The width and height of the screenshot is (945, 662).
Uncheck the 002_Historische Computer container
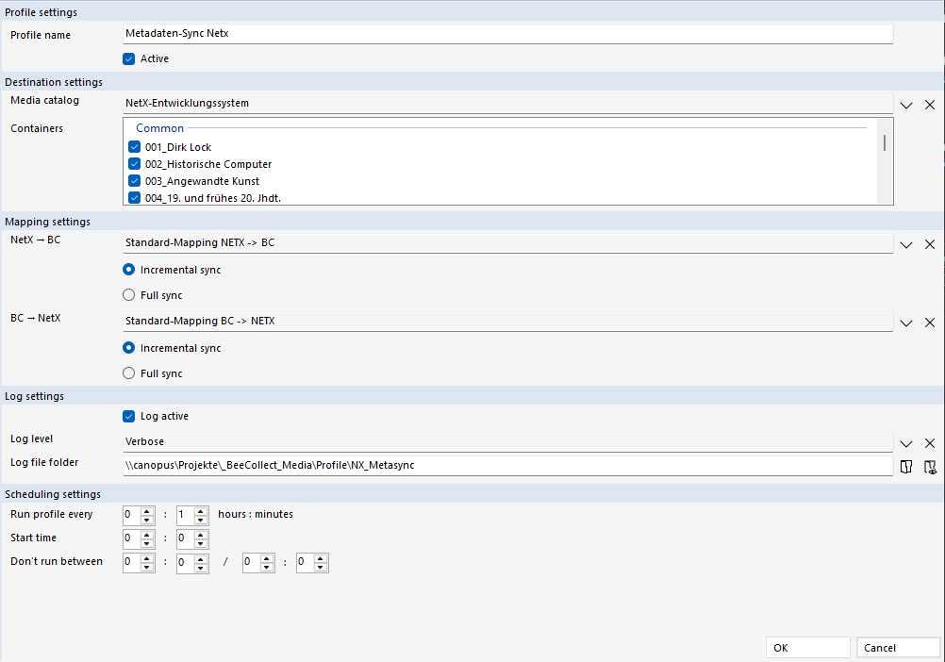(134, 164)
